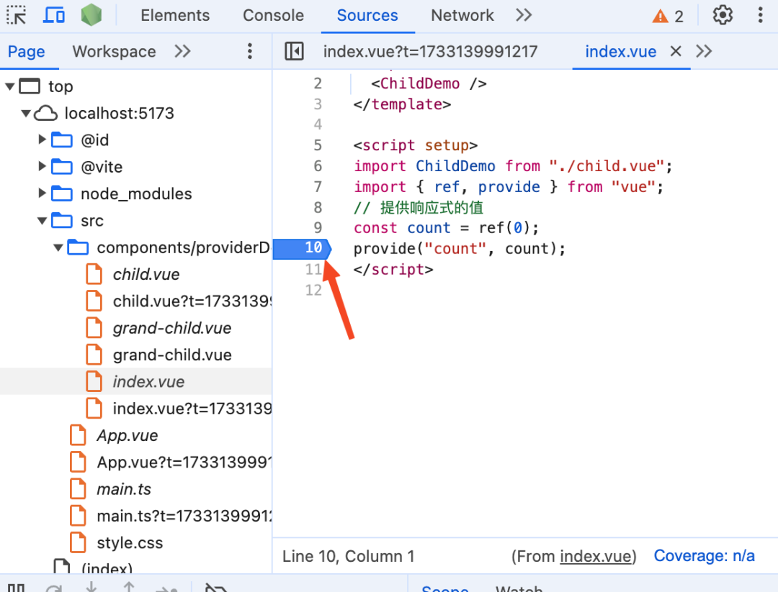Screen dimensions: 778x592
Task: Open the Workspace tab
Action: 113,51
